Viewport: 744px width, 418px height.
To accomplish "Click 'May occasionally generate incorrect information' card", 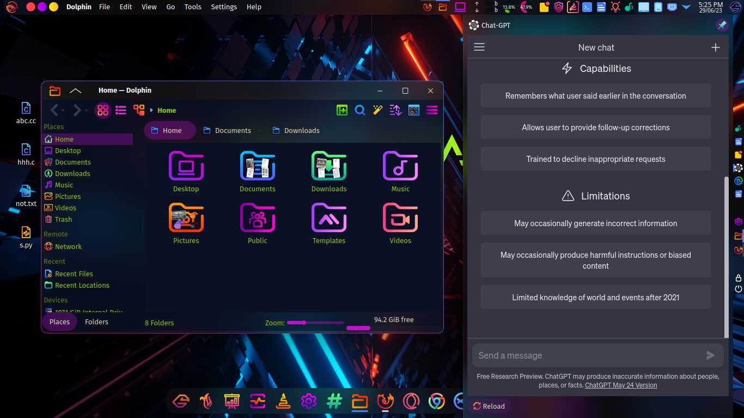I will click(596, 223).
